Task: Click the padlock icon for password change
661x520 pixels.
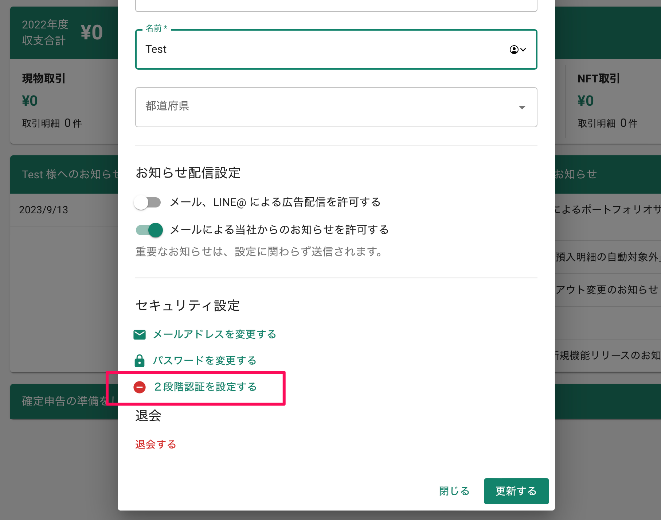Action: click(140, 361)
